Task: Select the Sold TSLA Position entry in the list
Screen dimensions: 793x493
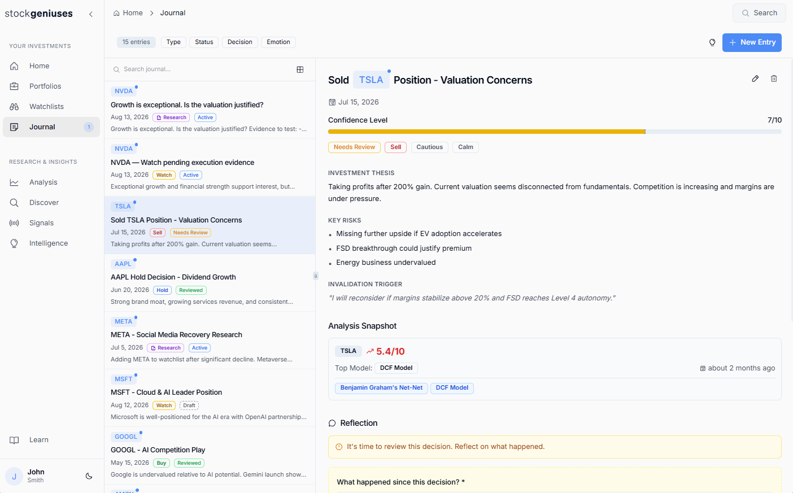Action: [210, 225]
